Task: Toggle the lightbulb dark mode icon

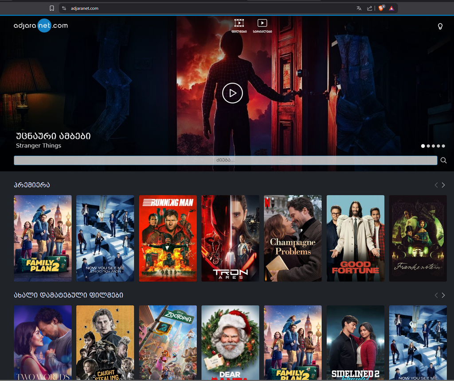Action: pyautogui.click(x=440, y=27)
